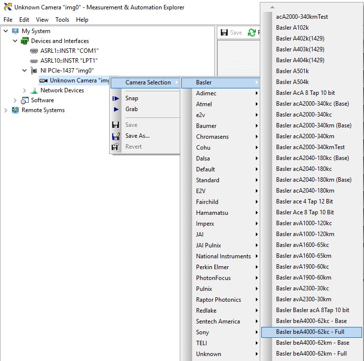Viewport: 364px width, 361px height.
Task: Select Basler A504k camera file
Action: click(x=312, y=82)
